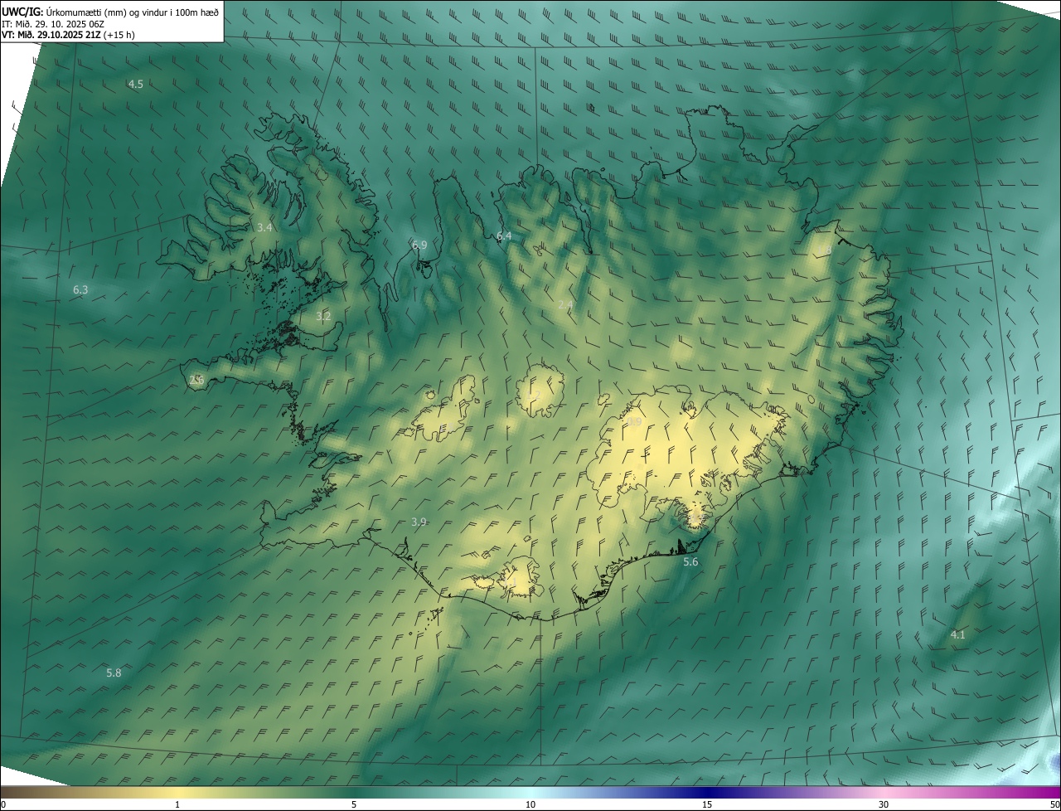The height and width of the screenshot is (811, 1061).
Task: Click the 5.8 value label
Action: coord(114,673)
